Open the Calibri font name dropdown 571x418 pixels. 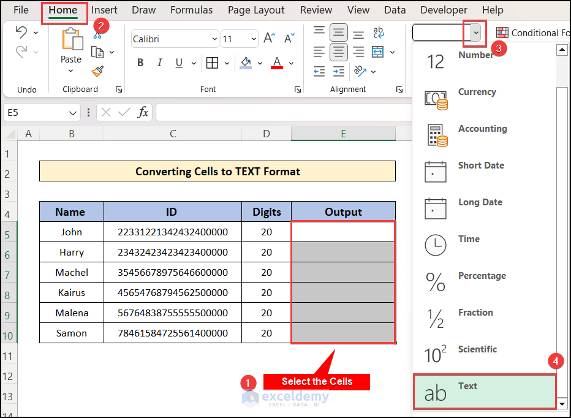(x=214, y=39)
